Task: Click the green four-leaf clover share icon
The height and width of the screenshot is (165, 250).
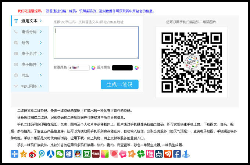Action: [x=141, y=154]
